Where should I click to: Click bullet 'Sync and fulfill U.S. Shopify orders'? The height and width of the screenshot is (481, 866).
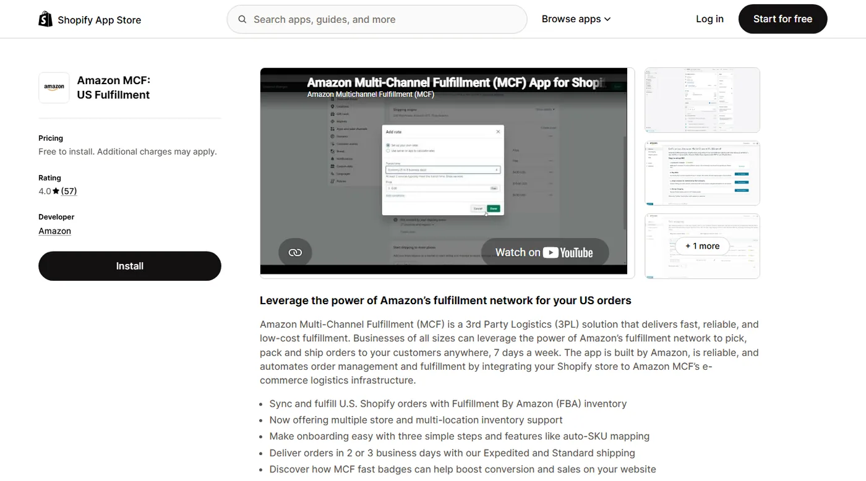448,404
